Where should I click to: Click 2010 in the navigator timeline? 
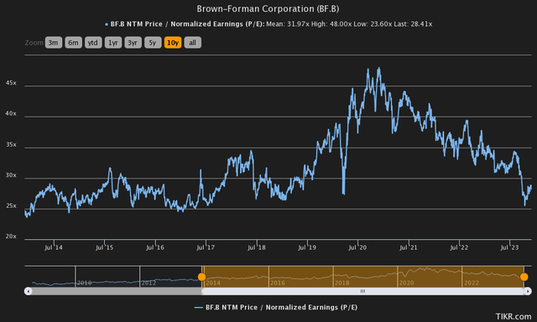point(84,283)
